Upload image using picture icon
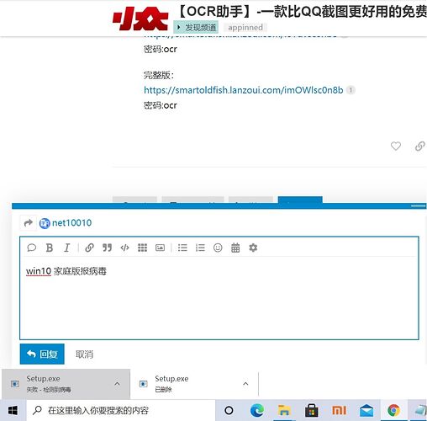427x421 pixels. point(160,248)
